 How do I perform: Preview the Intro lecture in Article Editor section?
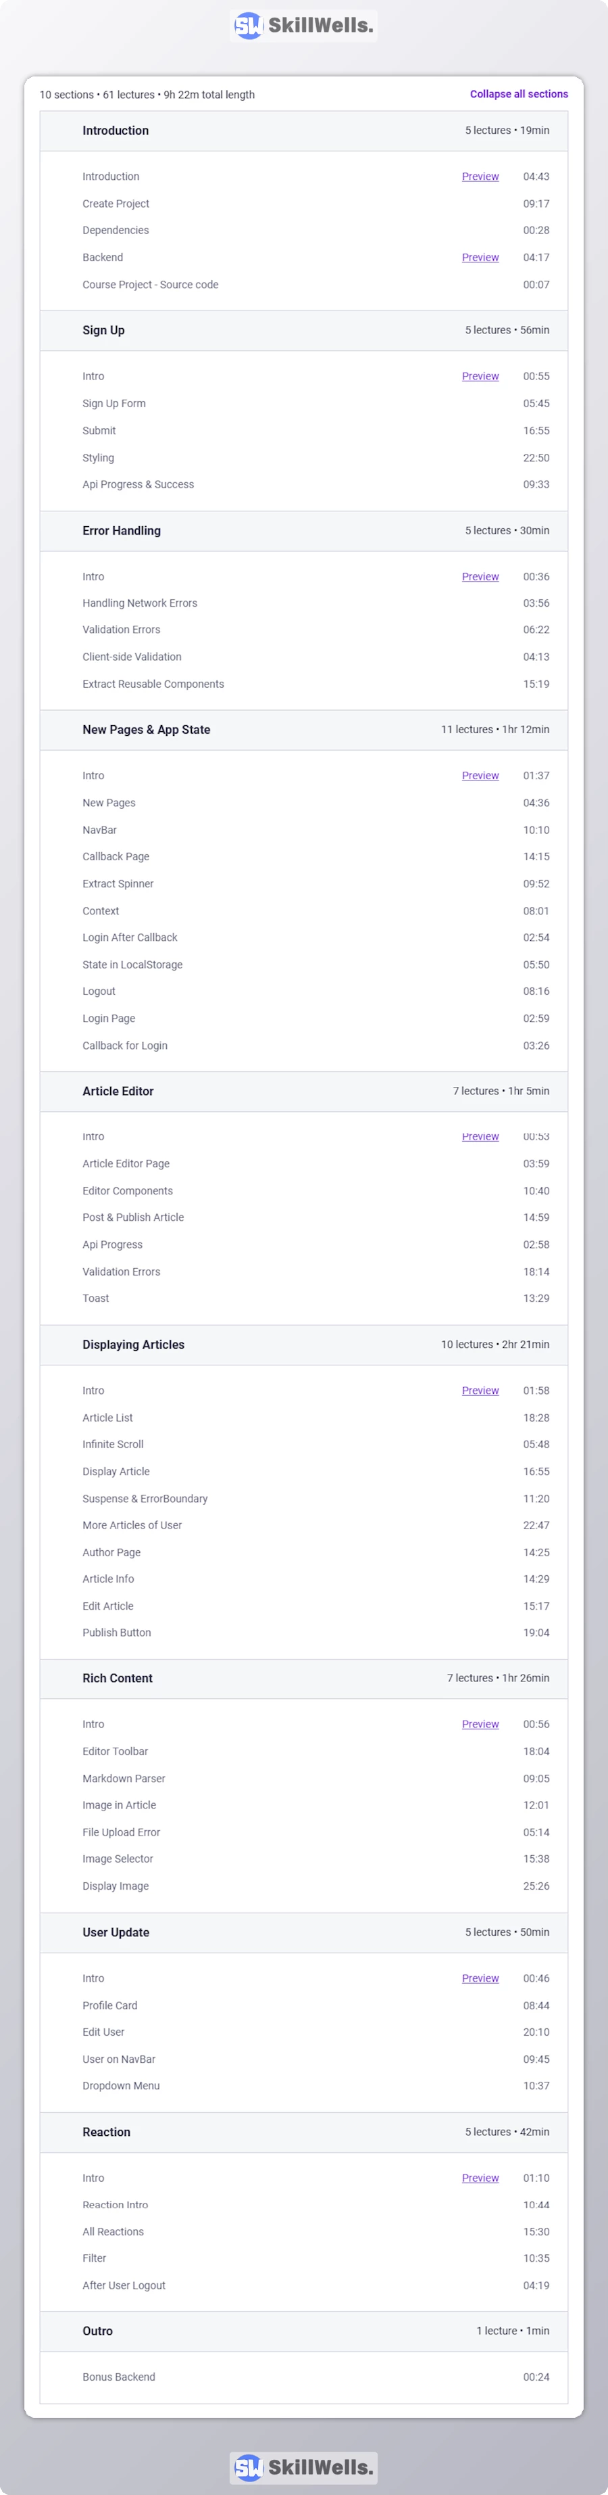[x=480, y=1136]
